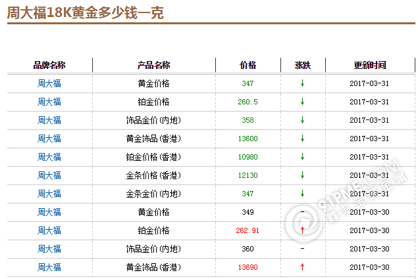The height and width of the screenshot is (279, 418).
Task: Open 周大福 link in the 13600 row
Action: click(x=49, y=139)
